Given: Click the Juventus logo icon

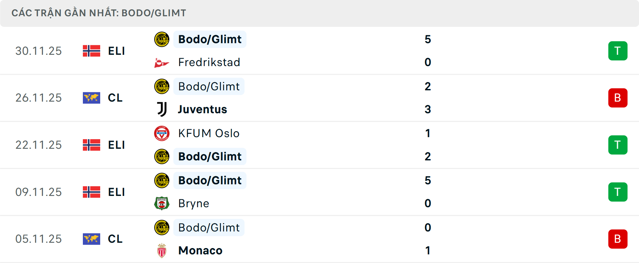Looking at the screenshot, I should click(162, 109).
